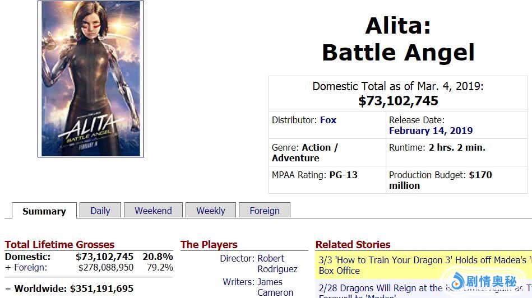Click the Alita: Battle Angel page title
Viewport: 532px width, 298px height.
(398, 39)
